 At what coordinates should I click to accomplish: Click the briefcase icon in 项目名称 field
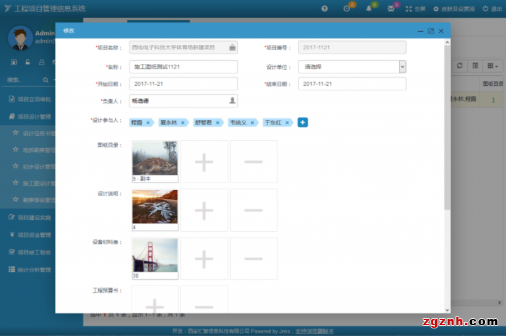click(x=232, y=47)
